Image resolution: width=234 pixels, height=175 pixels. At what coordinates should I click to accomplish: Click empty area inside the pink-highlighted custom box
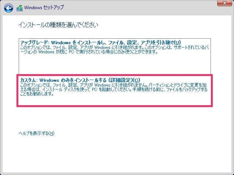tap(128, 100)
